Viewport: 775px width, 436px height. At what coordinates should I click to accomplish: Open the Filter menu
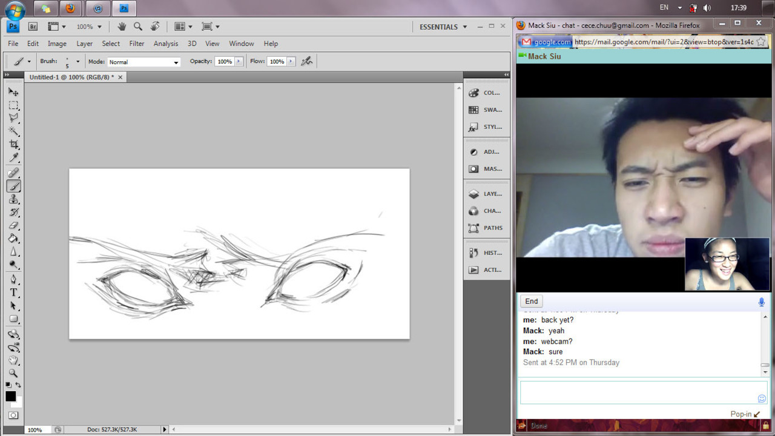[137, 44]
